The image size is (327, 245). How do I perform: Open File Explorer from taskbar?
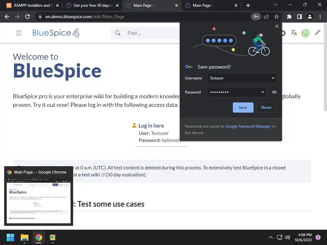coord(24,237)
